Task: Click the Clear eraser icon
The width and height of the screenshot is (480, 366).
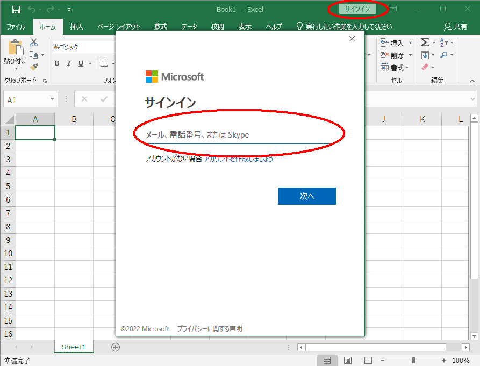Action: [x=425, y=67]
